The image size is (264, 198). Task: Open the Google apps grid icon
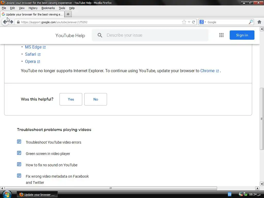coord(221,35)
